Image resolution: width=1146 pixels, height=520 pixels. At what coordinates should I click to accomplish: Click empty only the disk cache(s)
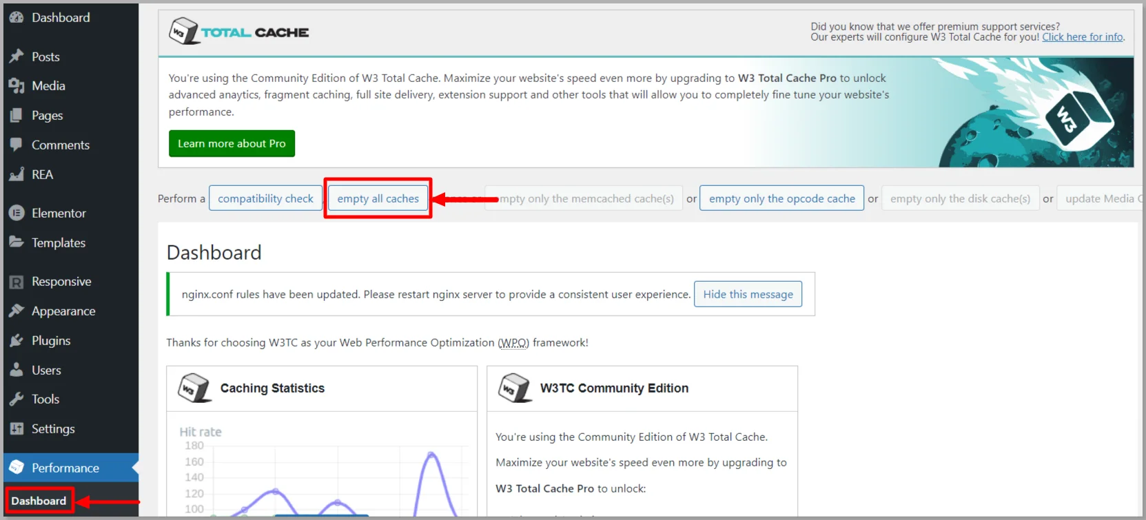pos(960,198)
